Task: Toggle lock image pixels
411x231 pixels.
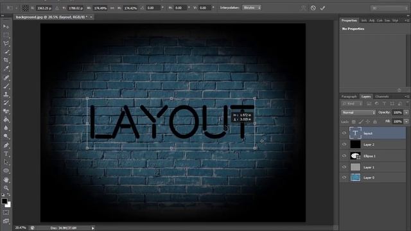Action: pos(361,121)
